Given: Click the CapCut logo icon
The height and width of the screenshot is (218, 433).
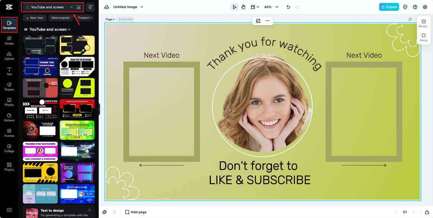Looking at the screenshot, I should tap(9, 7).
